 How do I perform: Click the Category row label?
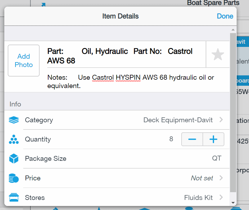pyautogui.click(x=39, y=120)
